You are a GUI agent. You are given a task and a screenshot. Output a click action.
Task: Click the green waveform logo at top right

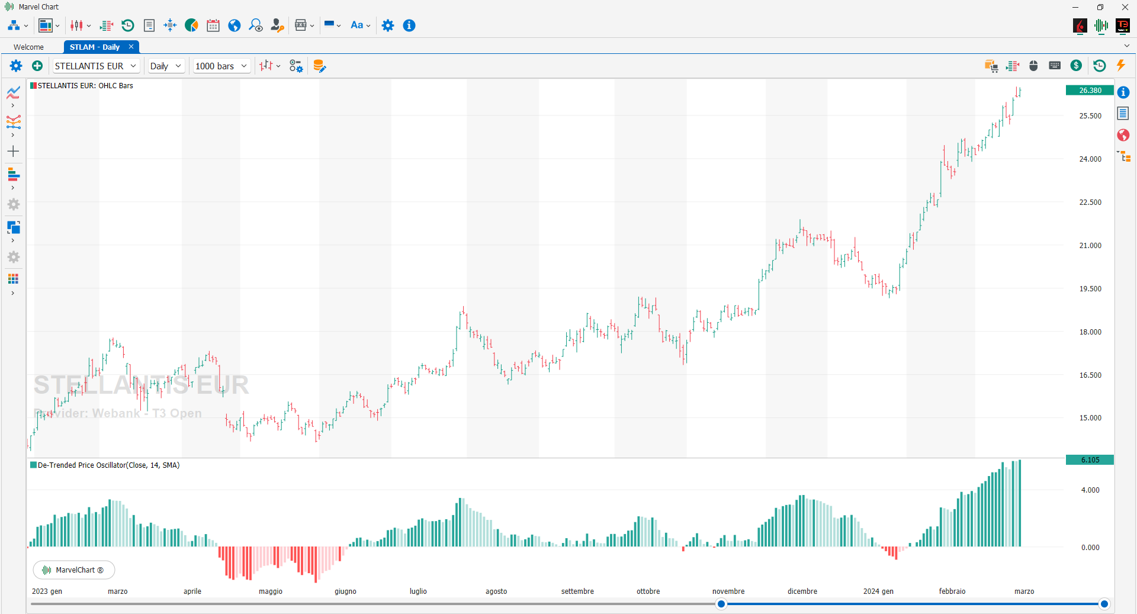click(1101, 25)
